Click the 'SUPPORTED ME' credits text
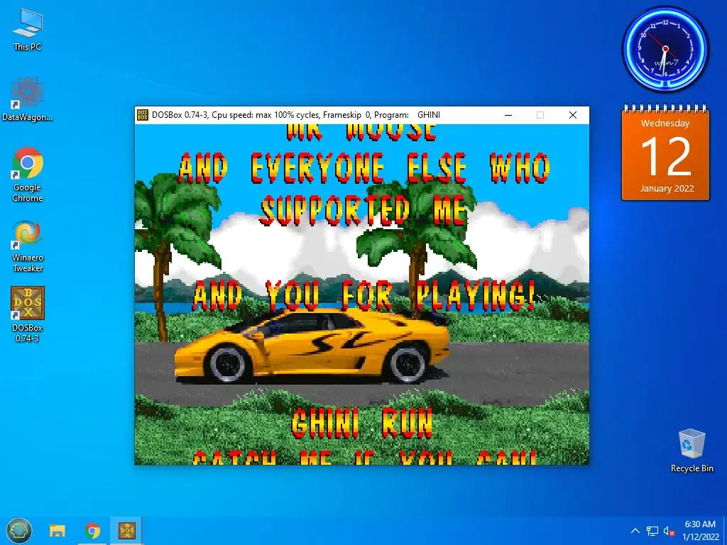Screen dimensions: 727x545 click(x=363, y=210)
